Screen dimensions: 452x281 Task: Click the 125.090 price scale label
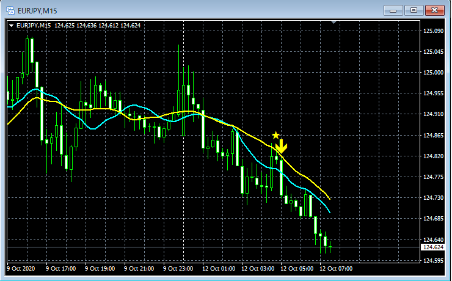pos(433,31)
